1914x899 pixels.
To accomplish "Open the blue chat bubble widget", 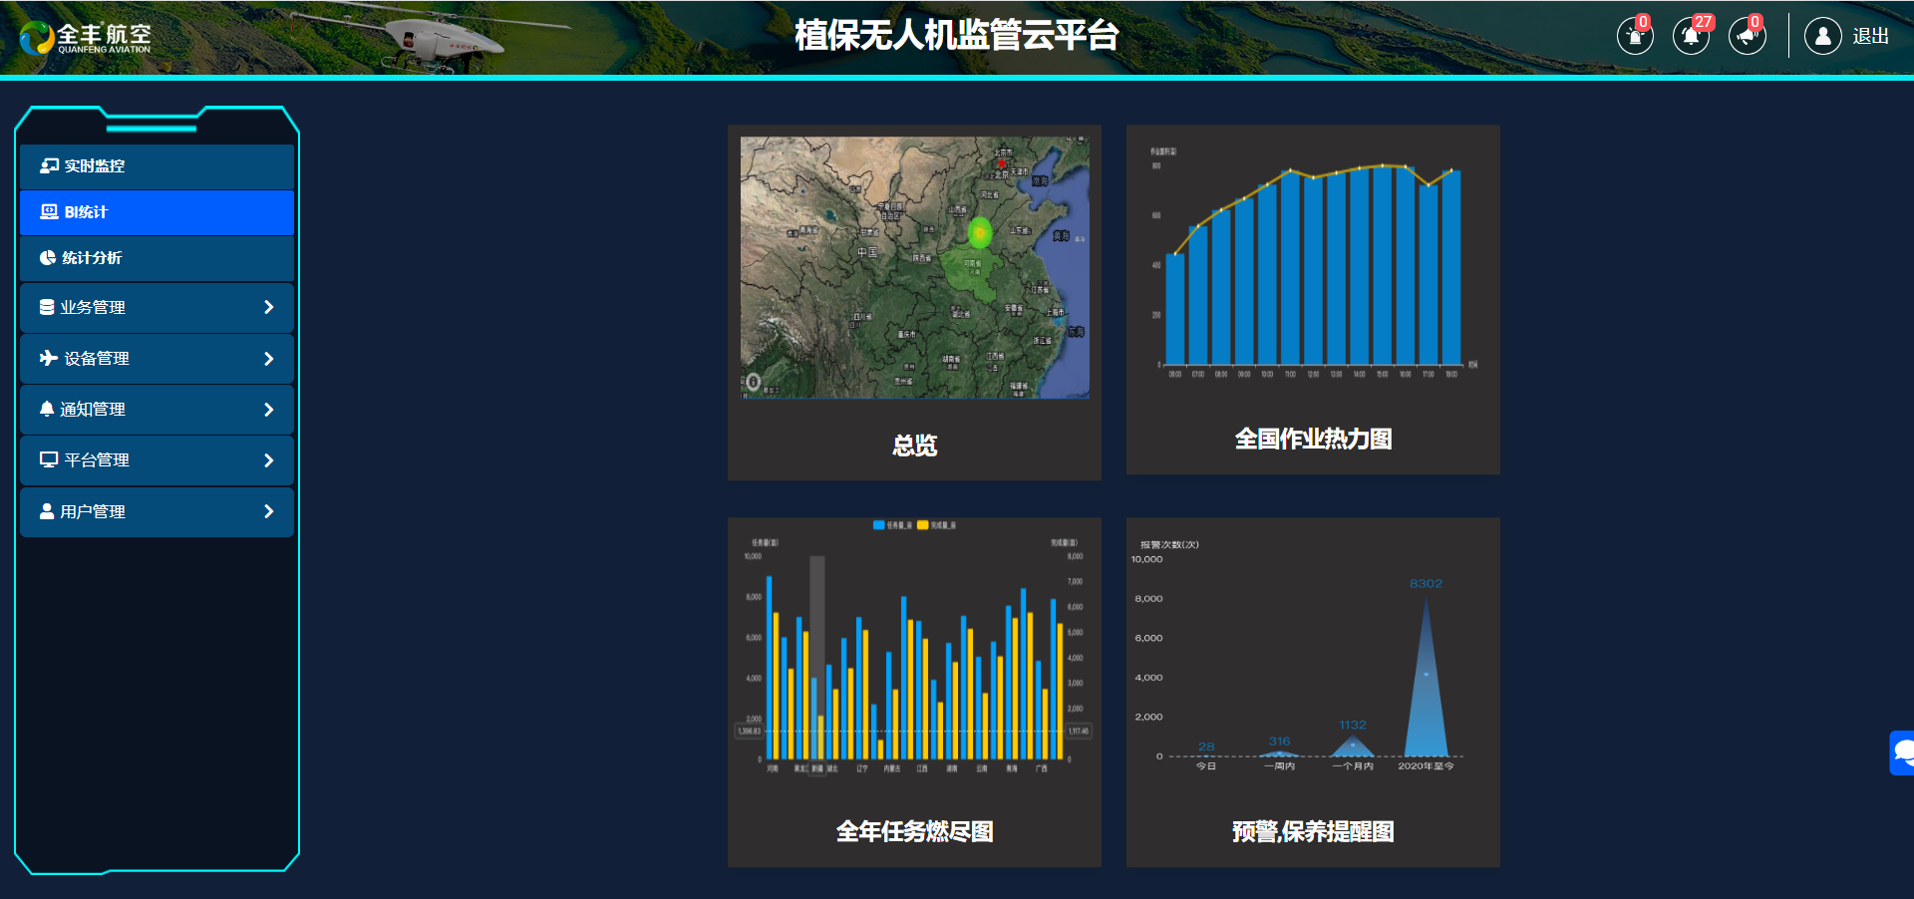I will [x=1902, y=752].
